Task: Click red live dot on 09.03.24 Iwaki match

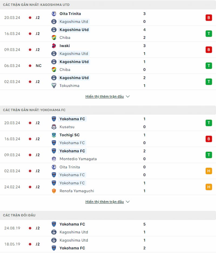Action: [30, 50]
